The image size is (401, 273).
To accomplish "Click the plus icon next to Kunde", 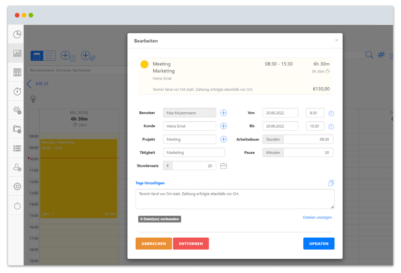I will (x=223, y=126).
